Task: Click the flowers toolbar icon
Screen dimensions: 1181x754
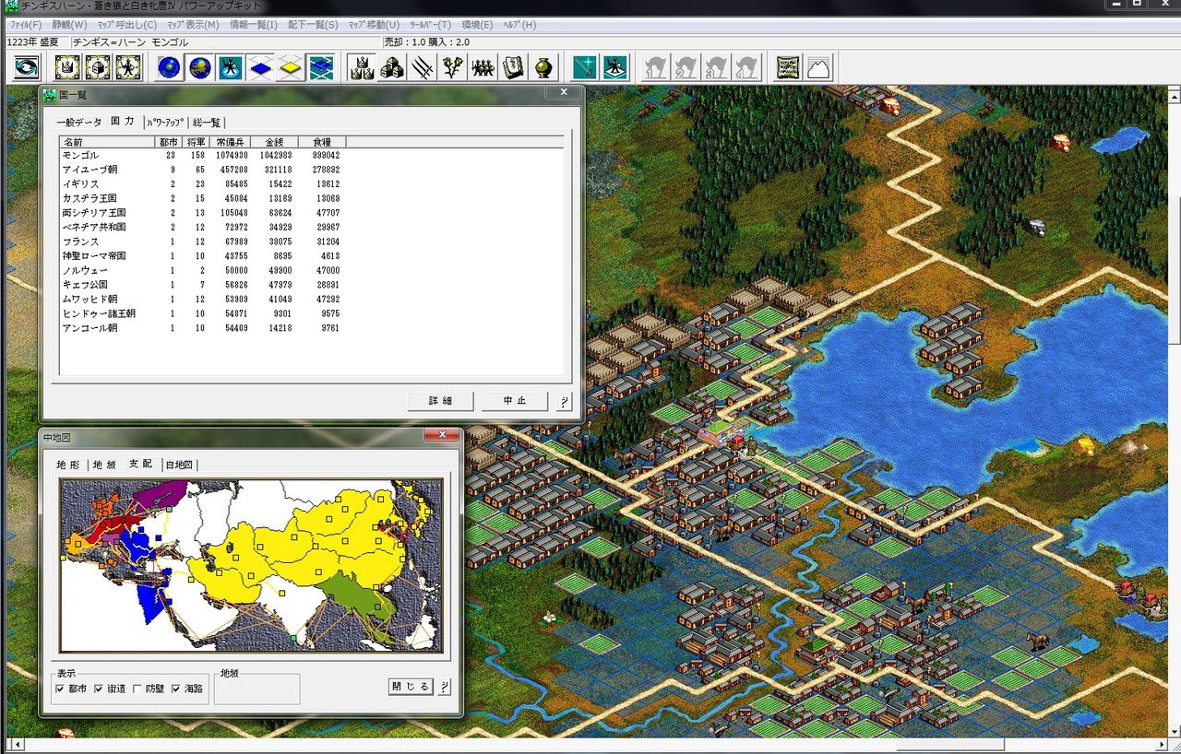Action: pyautogui.click(x=453, y=67)
